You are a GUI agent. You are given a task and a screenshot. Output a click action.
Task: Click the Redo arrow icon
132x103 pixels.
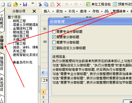point(76,4)
